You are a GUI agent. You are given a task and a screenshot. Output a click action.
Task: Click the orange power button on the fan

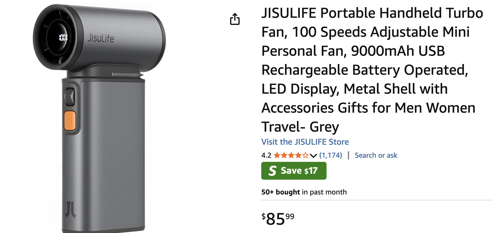pyautogui.click(x=70, y=121)
